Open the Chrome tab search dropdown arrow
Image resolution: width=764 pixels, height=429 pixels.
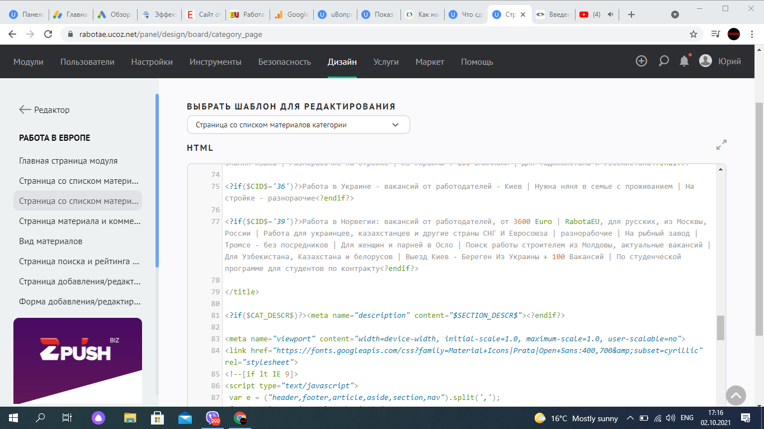click(x=675, y=15)
